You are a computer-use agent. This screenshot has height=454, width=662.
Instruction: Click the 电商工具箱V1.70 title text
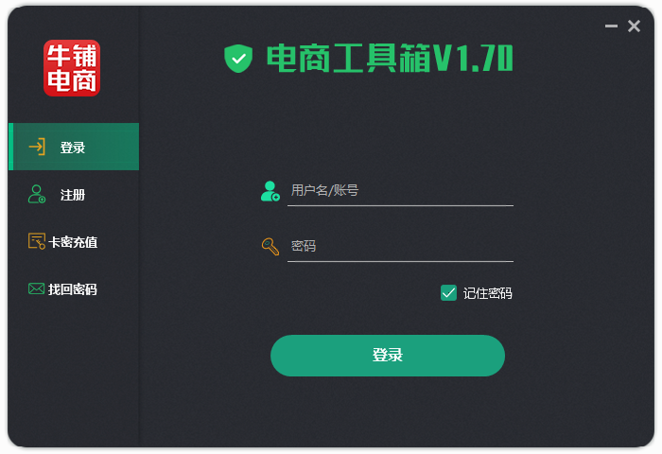[390, 58]
